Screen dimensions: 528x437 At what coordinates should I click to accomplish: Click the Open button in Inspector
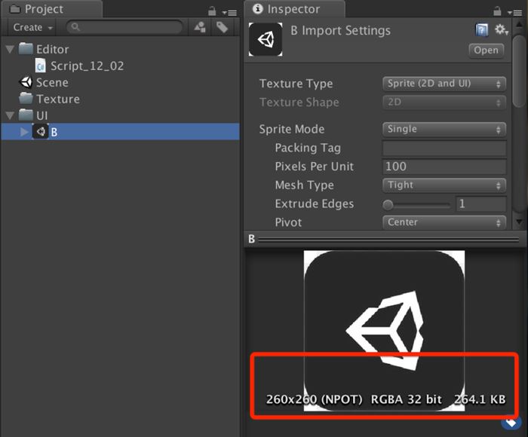click(486, 50)
